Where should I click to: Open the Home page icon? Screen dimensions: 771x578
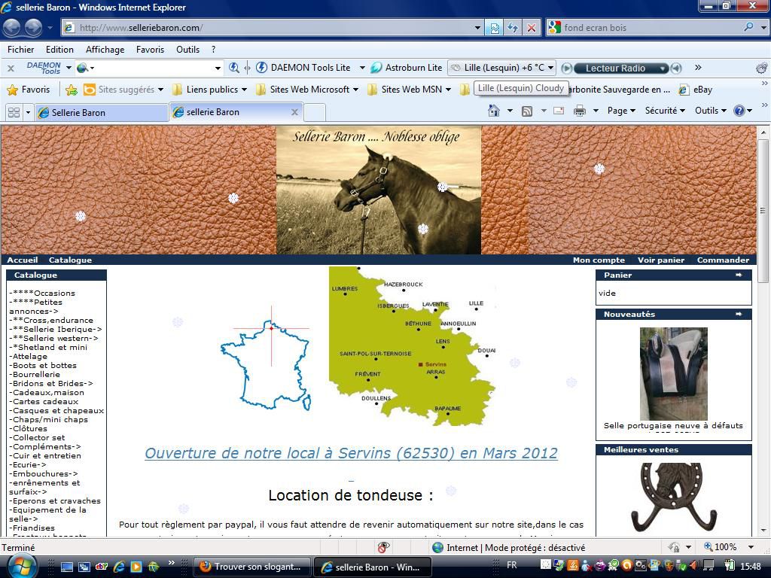494,111
